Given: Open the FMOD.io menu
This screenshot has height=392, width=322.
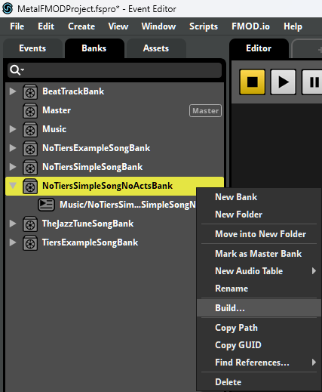Looking at the screenshot, I should click(x=250, y=26).
